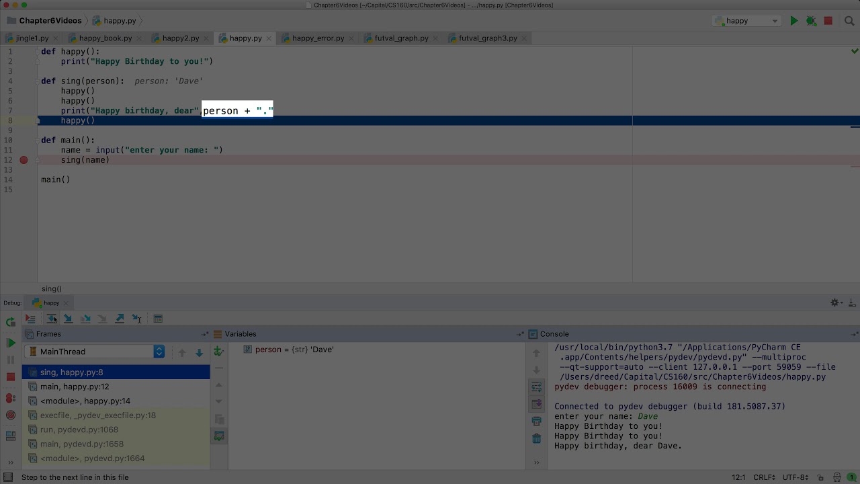Image resolution: width=860 pixels, height=484 pixels.
Task: Click the red Stop button in top toolbar
Action: tap(828, 21)
